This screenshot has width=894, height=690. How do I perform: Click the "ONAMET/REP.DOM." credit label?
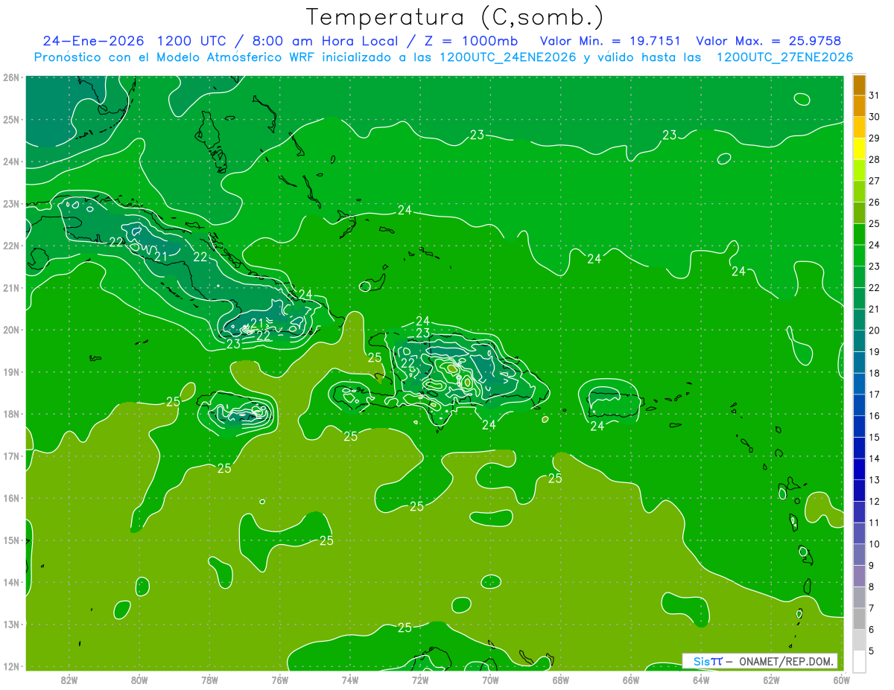pos(787,661)
